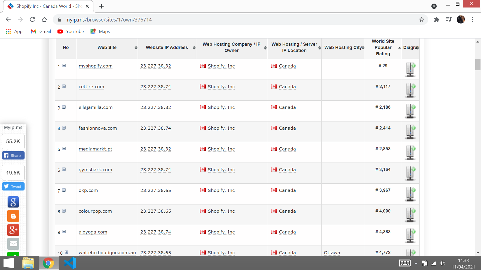Open YouTube from the bookmarks bar
Viewport: 481px width, 270px height.
tap(70, 31)
